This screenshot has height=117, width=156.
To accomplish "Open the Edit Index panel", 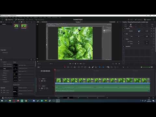I will tap(30, 19).
